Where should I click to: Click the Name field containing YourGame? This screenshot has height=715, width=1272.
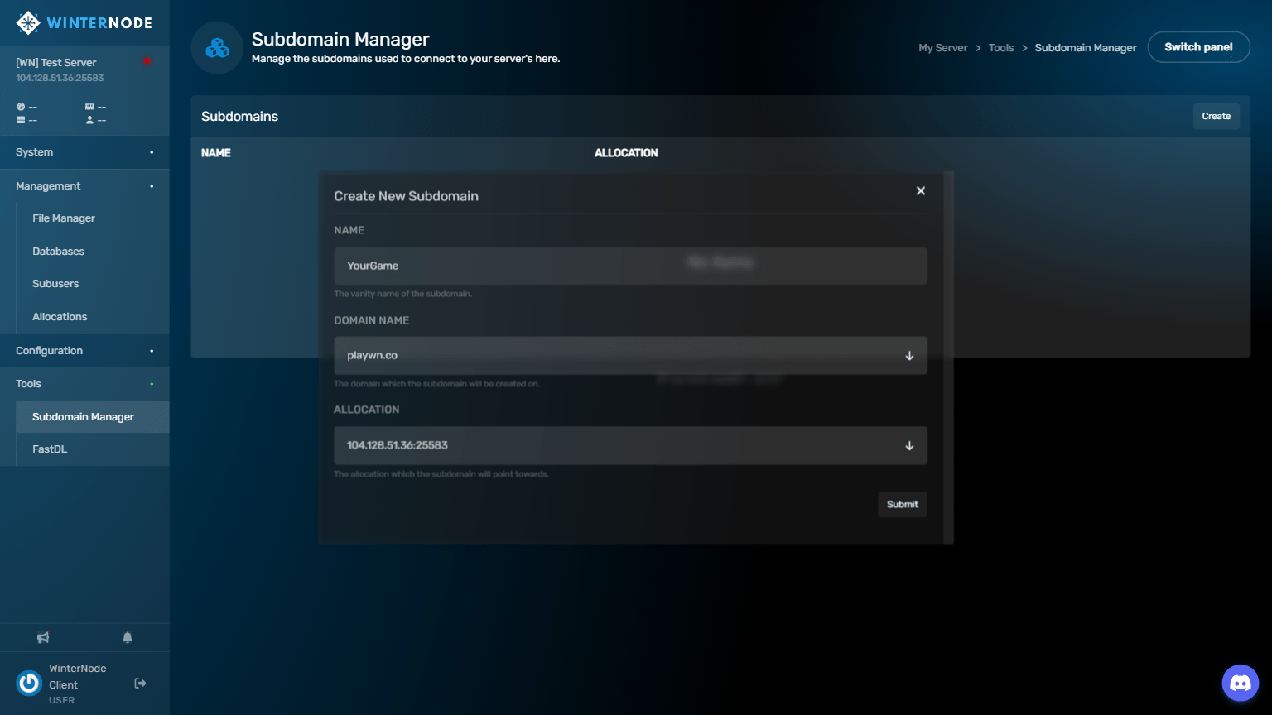click(x=629, y=266)
